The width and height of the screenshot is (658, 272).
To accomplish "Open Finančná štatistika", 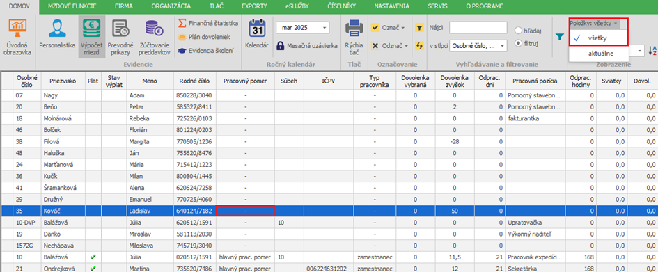I will pos(208,23).
